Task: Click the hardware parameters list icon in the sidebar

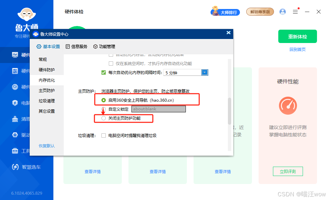Action: point(15,71)
